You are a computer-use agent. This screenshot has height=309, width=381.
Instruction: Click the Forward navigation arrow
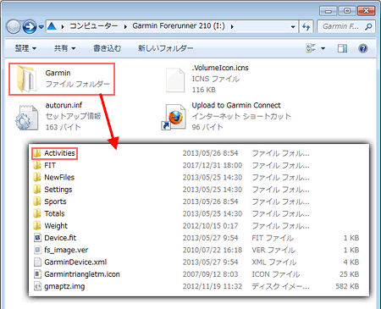pos(30,27)
